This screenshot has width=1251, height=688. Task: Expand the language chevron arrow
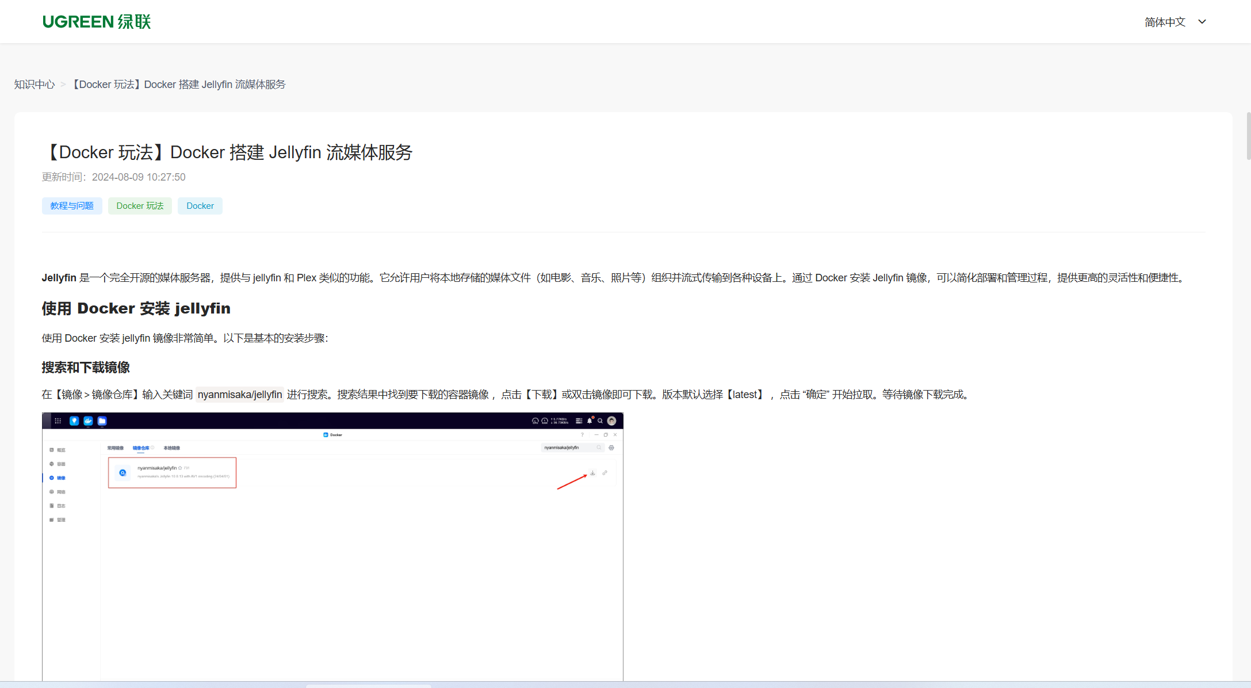pyautogui.click(x=1202, y=22)
